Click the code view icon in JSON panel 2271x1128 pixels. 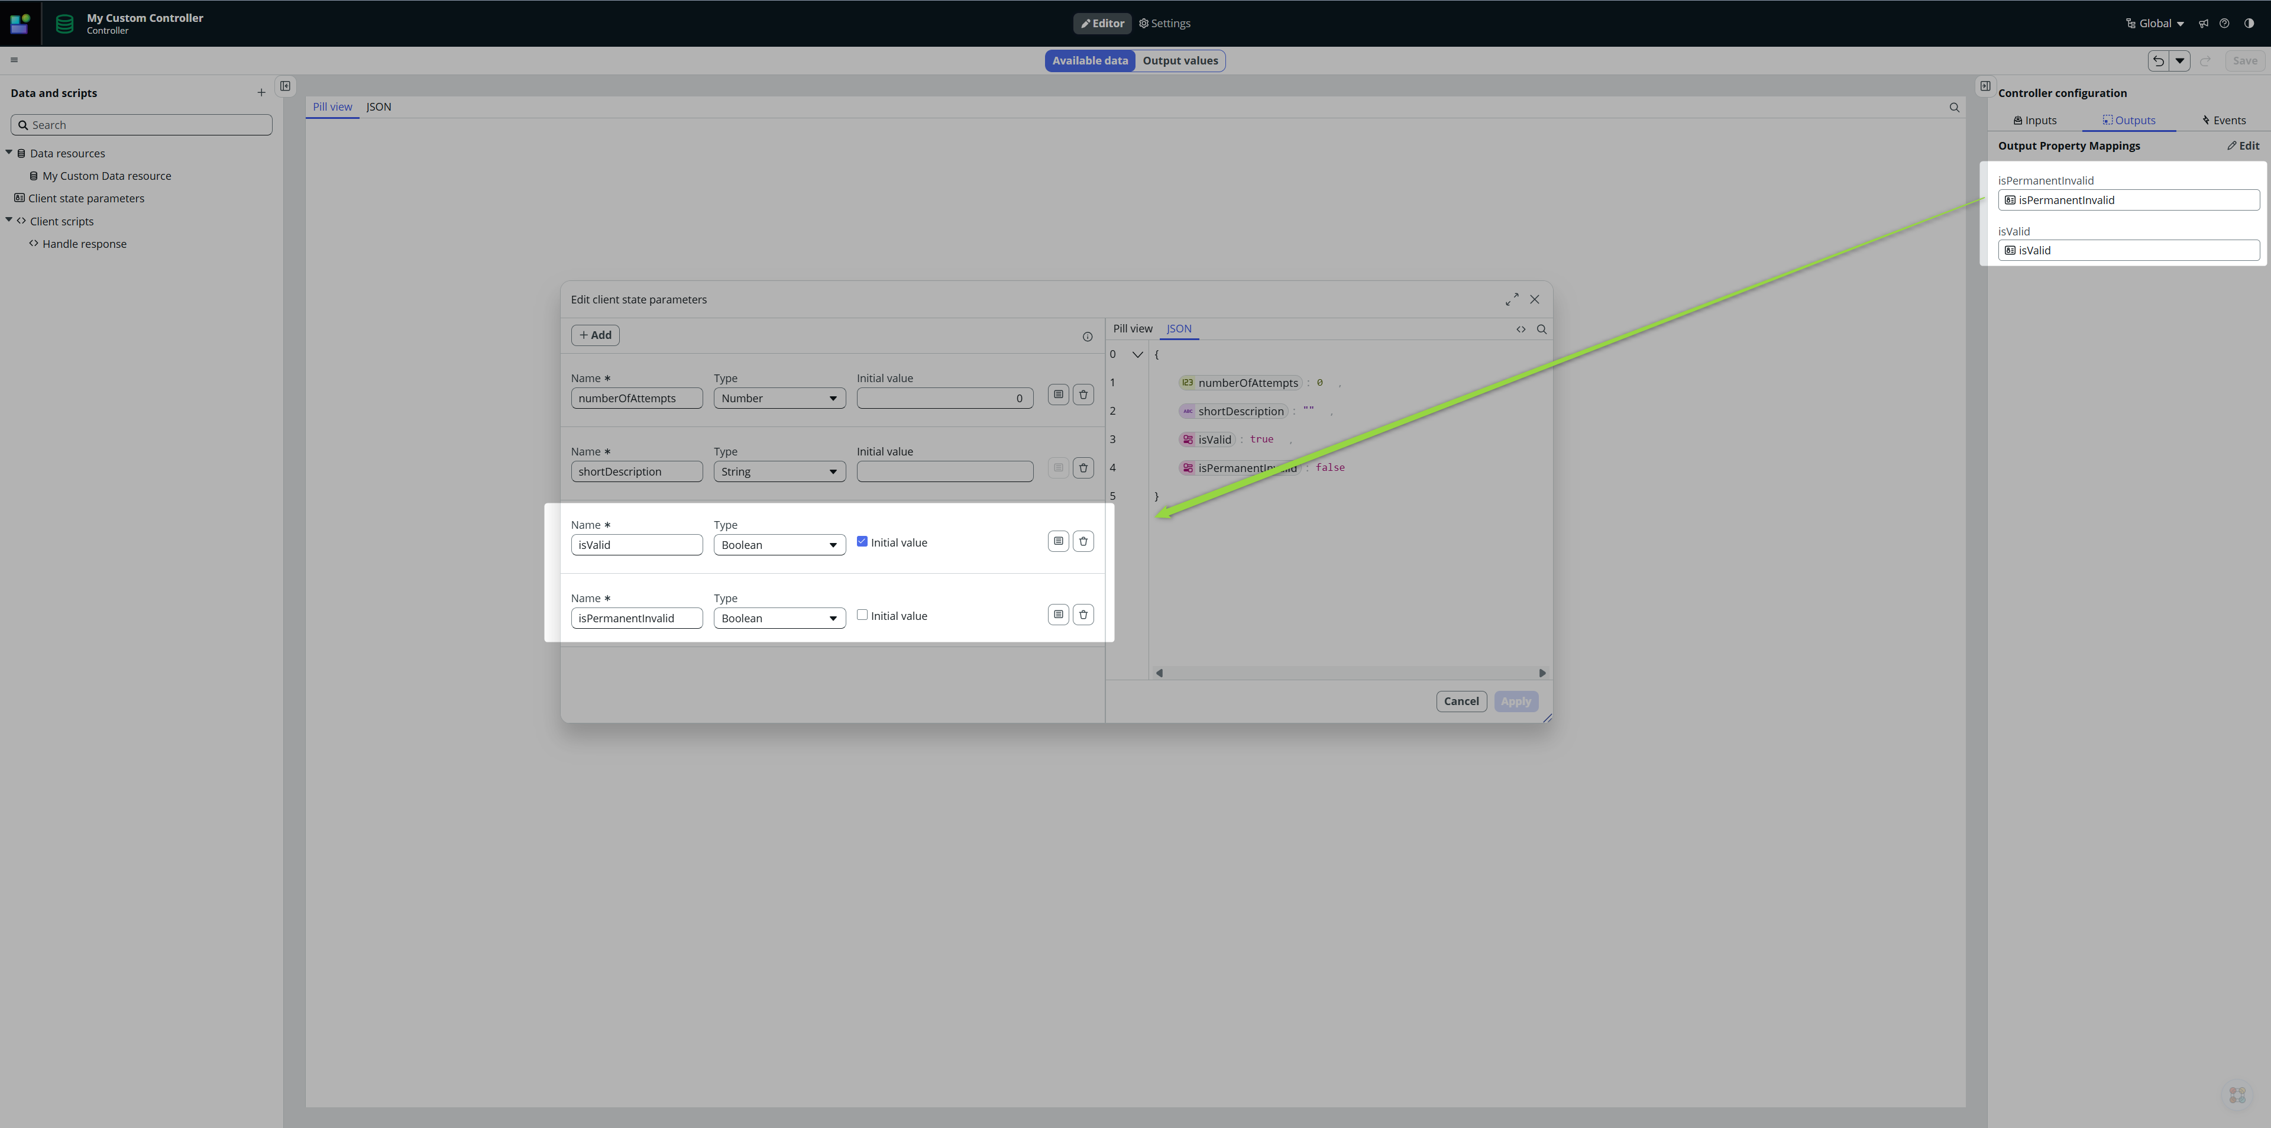point(1521,330)
